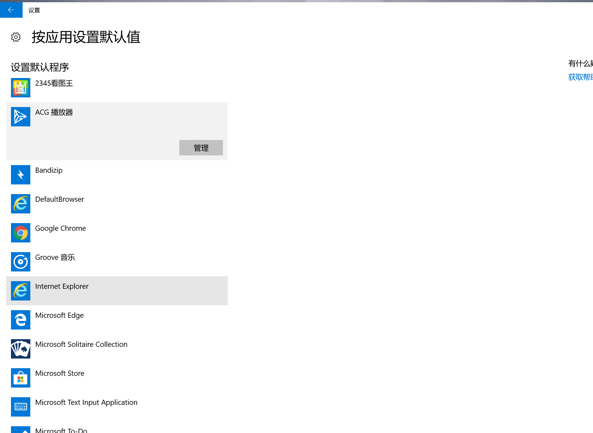Click the settings gear icon
This screenshot has height=433, width=593.
click(x=16, y=37)
